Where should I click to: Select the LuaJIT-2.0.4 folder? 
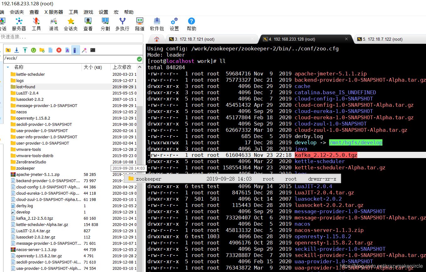click(x=27, y=93)
